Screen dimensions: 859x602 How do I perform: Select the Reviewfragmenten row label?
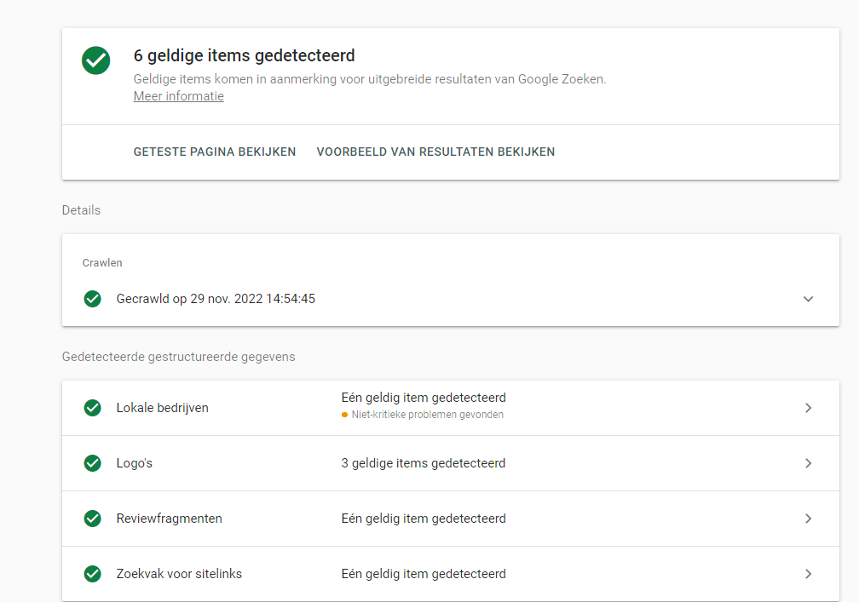coord(169,519)
